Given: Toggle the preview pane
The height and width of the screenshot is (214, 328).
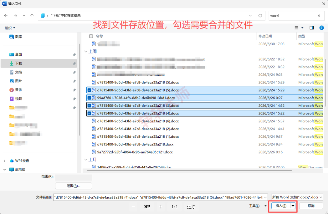Looking at the screenshot, I should click(312, 28).
